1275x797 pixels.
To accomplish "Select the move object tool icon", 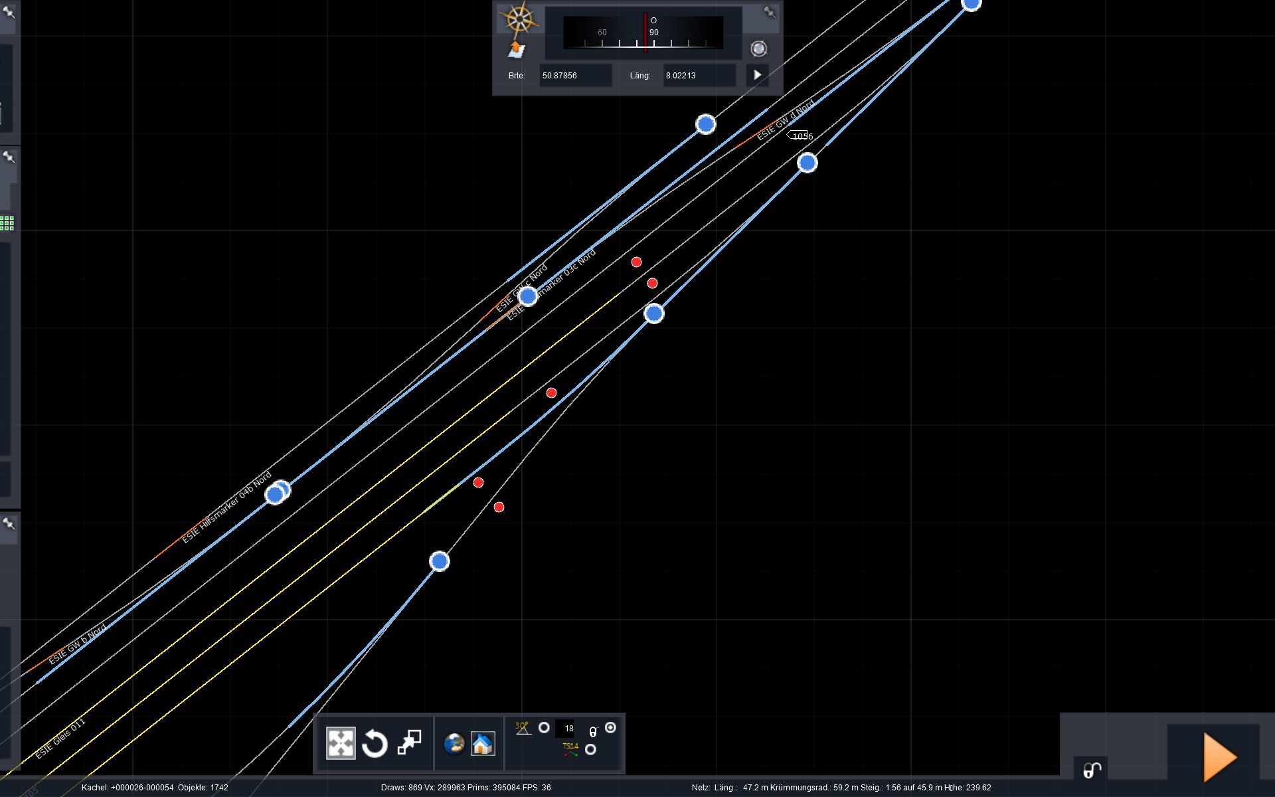I will click(x=341, y=743).
